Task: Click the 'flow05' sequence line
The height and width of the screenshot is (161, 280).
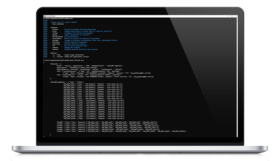Action: tap(121, 131)
